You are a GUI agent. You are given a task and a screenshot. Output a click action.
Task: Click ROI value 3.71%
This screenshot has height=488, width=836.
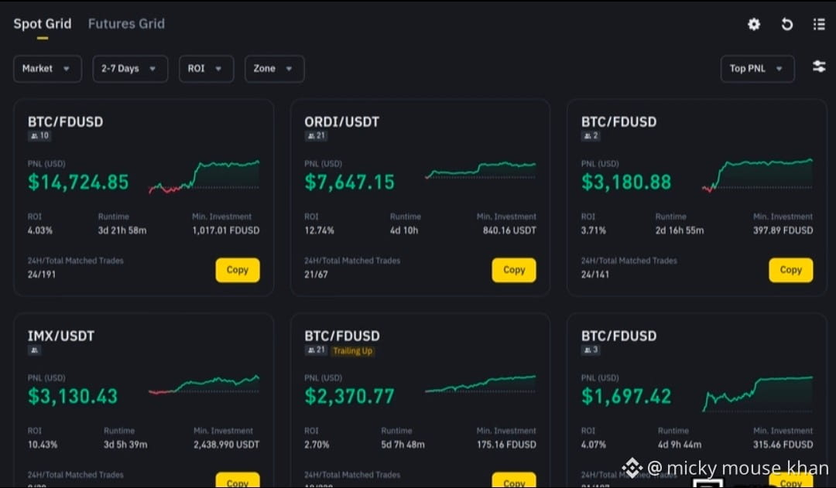[x=594, y=230]
